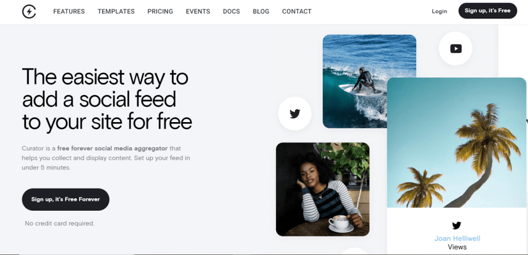Screen dimensions: 528x255
Task: Open the Features menu item
Action: coord(69,11)
